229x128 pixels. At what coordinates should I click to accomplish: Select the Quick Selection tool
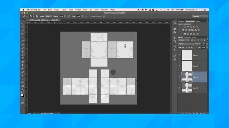coord(23,34)
